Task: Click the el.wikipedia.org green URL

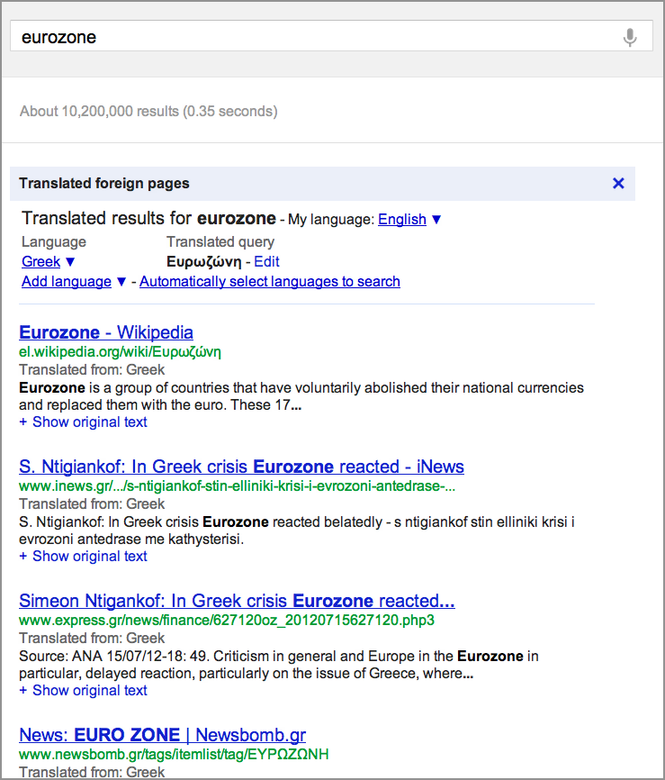Action: tap(120, 351)
